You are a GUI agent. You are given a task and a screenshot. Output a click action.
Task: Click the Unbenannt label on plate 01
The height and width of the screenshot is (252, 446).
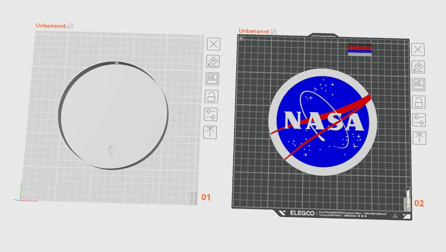coord(51,26)
